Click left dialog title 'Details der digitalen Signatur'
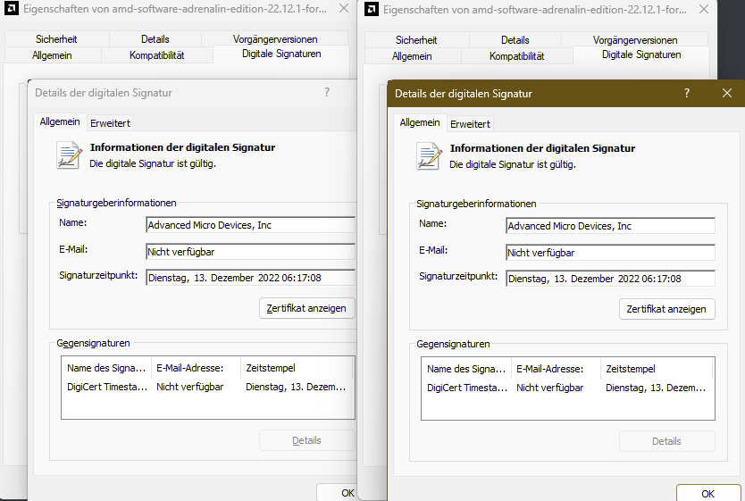745x501 pixels. click(103, 93)
